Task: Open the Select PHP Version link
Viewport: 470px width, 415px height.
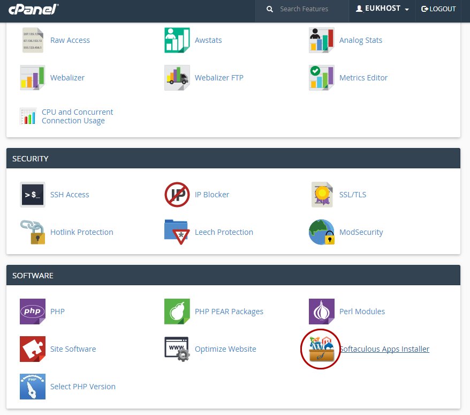Action: (x=83, y=387)
